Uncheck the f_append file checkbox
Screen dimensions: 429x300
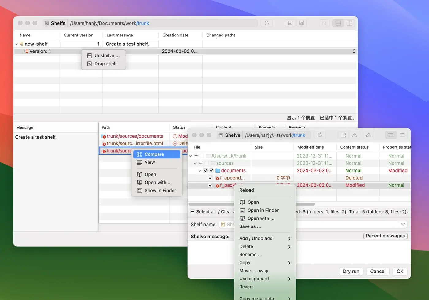[210, 178]
